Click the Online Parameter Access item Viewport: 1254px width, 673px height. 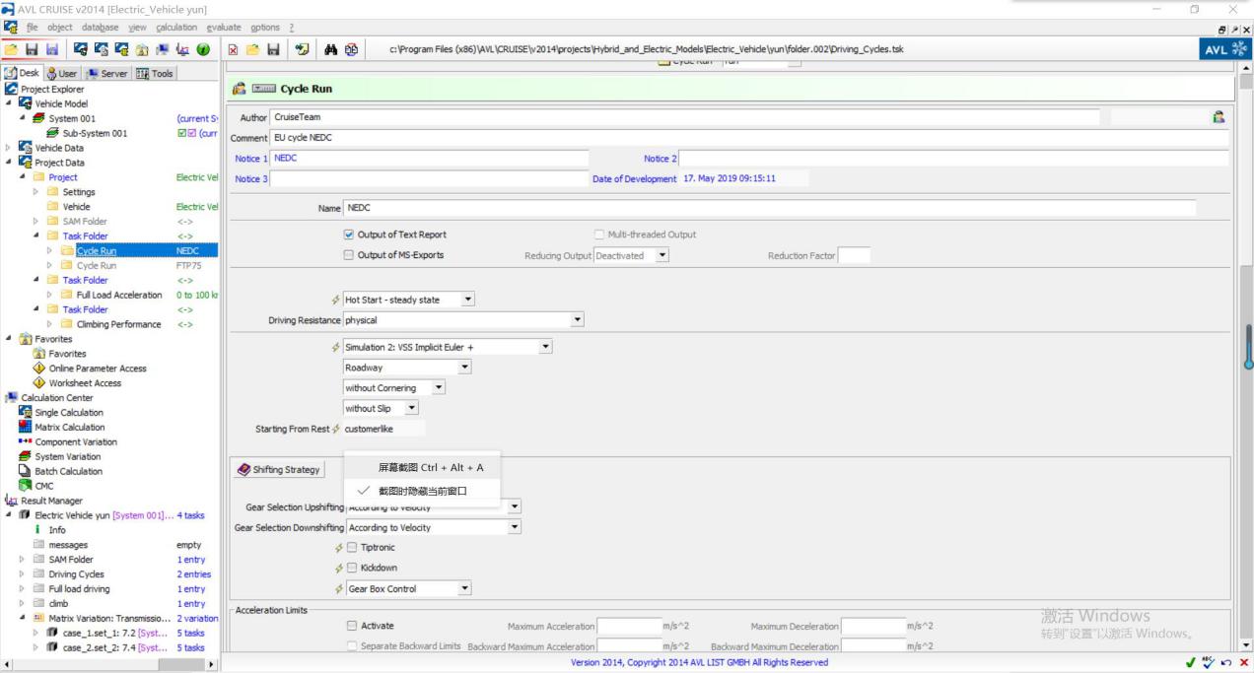coord(98,369)
